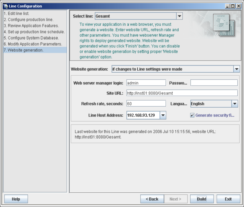Viewport: 244px width, 207px height.
Task: Go to step 5 Configure System Database
Action: 35,38
